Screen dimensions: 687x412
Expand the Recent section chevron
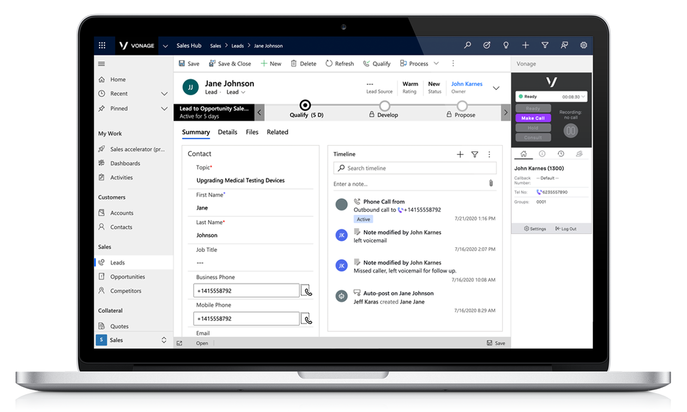(x=164, y=94)
